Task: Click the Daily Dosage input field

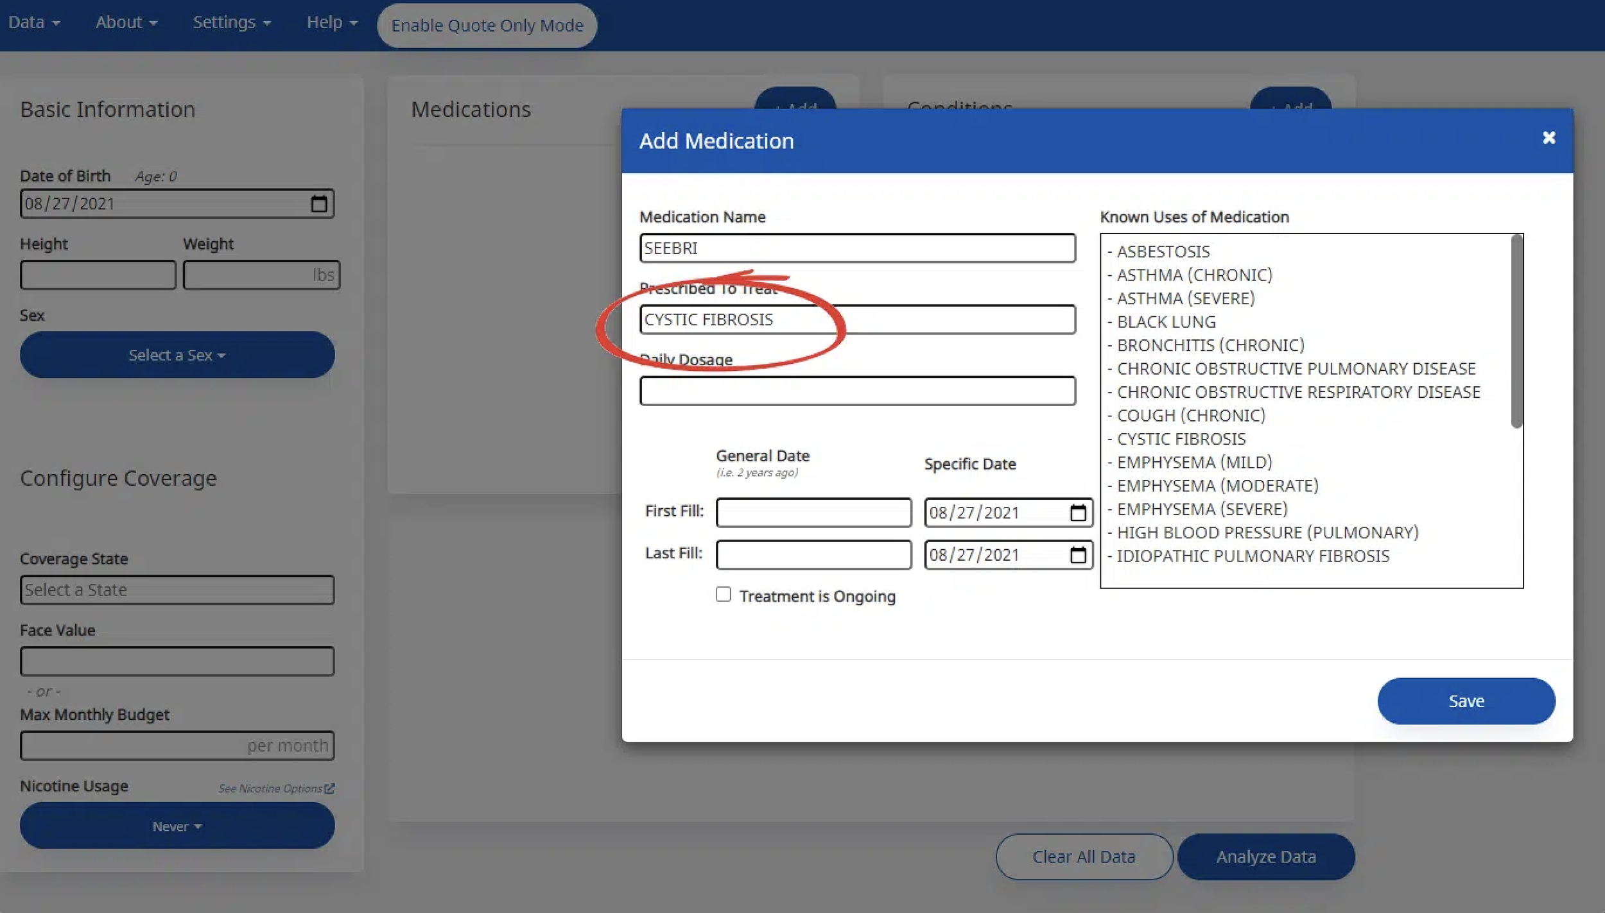Action: (x=857, y=391)
